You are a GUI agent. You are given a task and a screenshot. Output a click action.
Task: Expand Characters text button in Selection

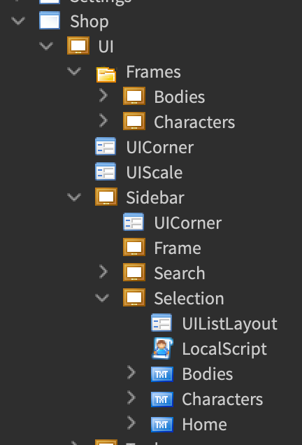pyautogui.click(x=131, y=398)
